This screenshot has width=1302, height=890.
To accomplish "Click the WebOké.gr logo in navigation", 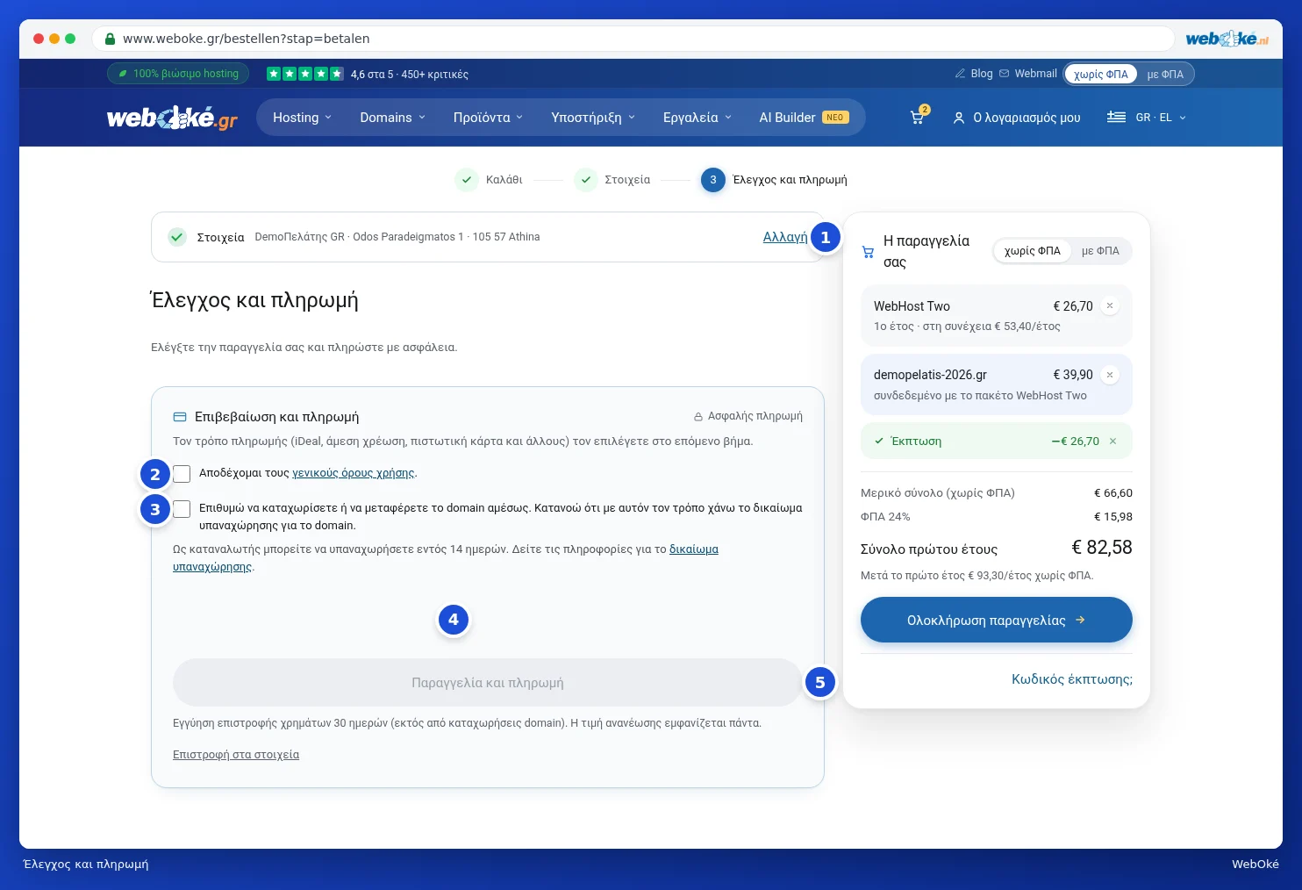I will (172, 118).
